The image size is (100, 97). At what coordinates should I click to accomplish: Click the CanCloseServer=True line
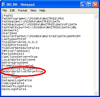click(20, 57)
